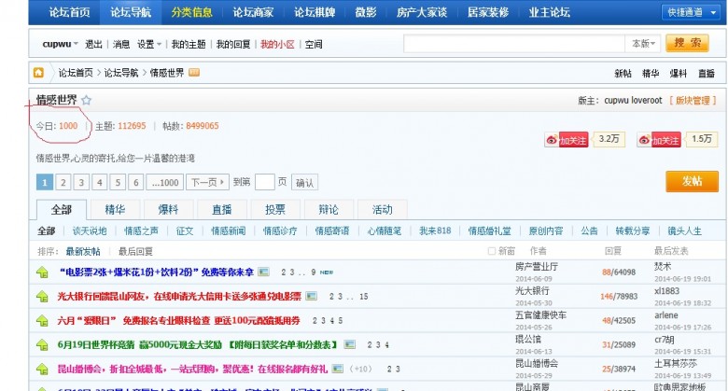The width and height of the screenshot is (728, 391).
Task: Open the 分类信息 navigation menu item
Action: click(190, 12)
